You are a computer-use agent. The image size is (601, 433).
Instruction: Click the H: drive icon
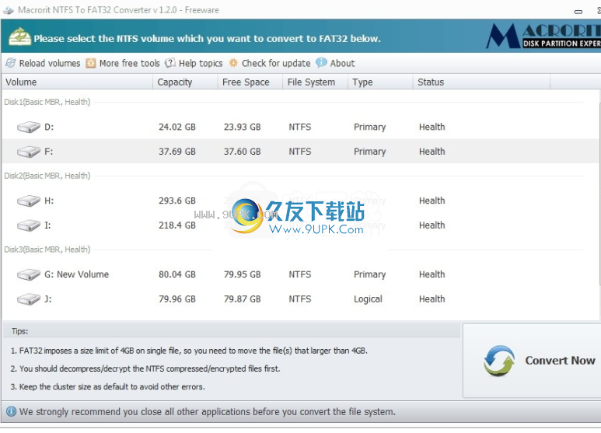(x=29, y=201)
